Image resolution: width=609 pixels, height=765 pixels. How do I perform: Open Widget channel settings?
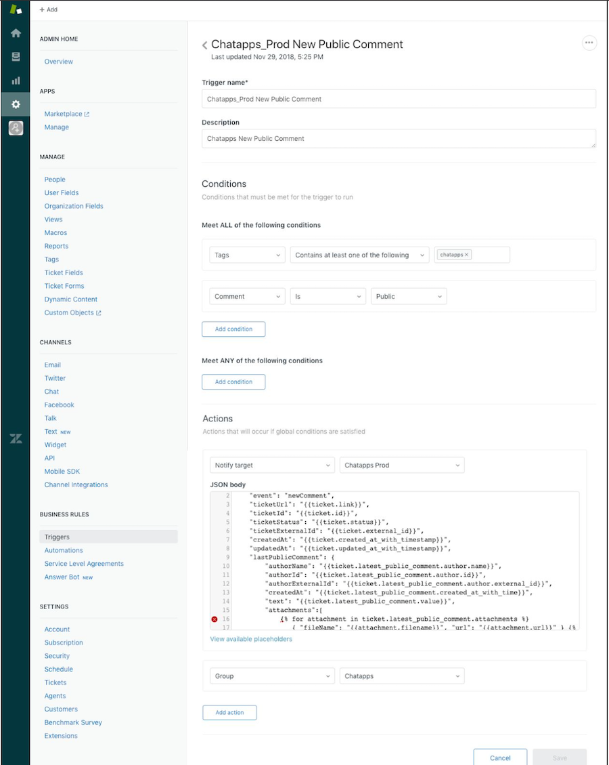(x=55, y=445)
